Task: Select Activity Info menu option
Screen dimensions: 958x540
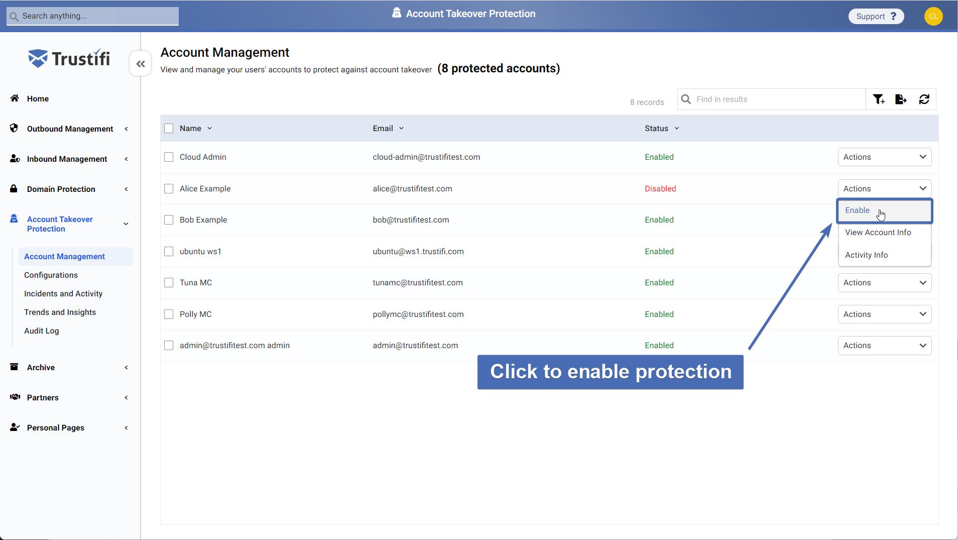Action: point(885,255)
